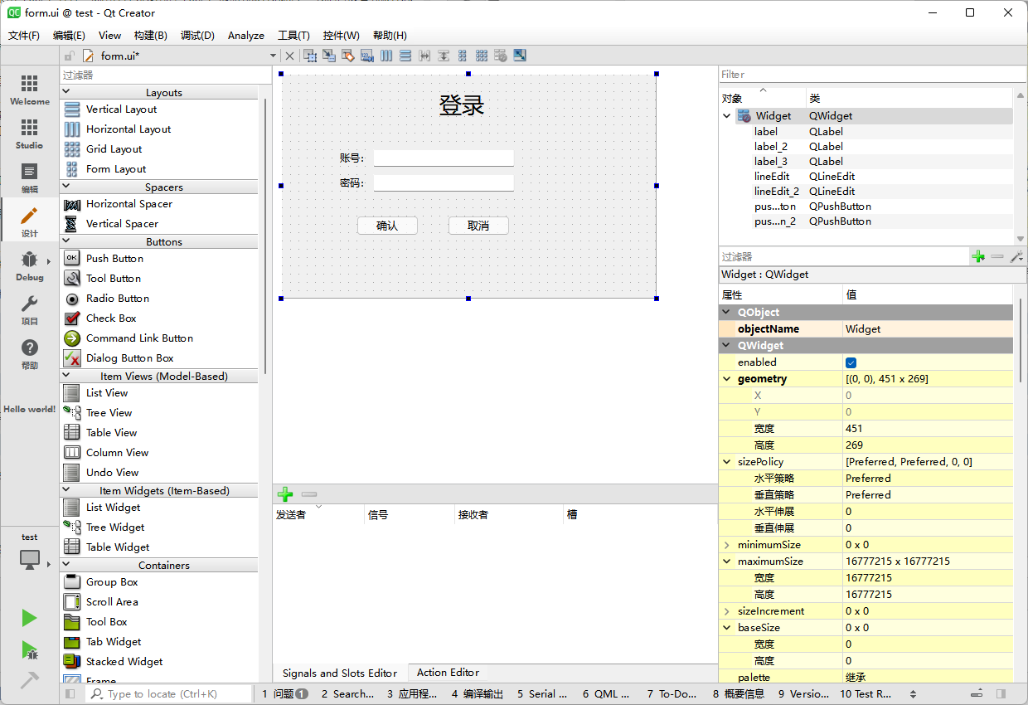Open the test kit selector monitor icon
The image size is (1028, 705).
pyautogui.click(x=29, y=560)
